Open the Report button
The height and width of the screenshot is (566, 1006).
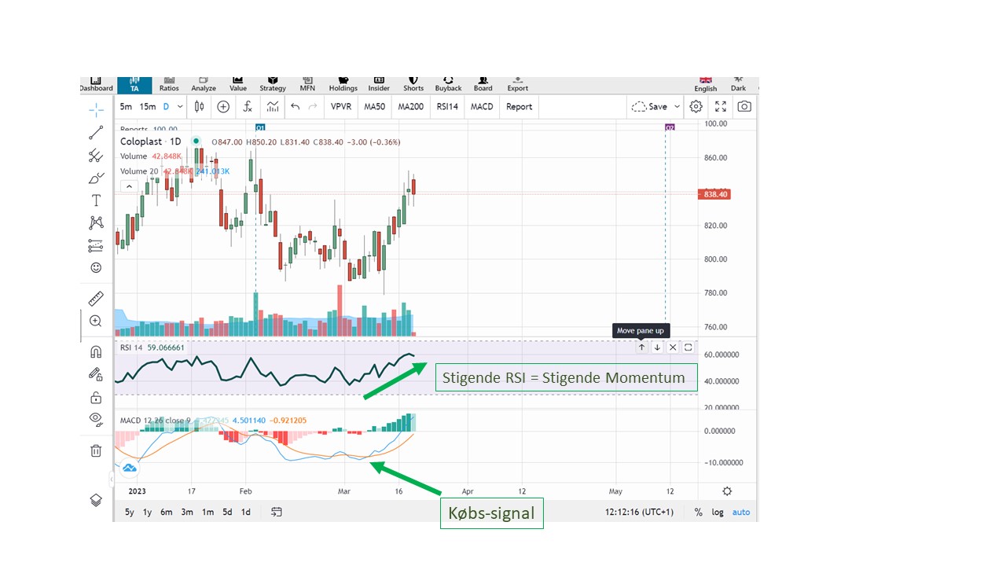coord(519,107)
